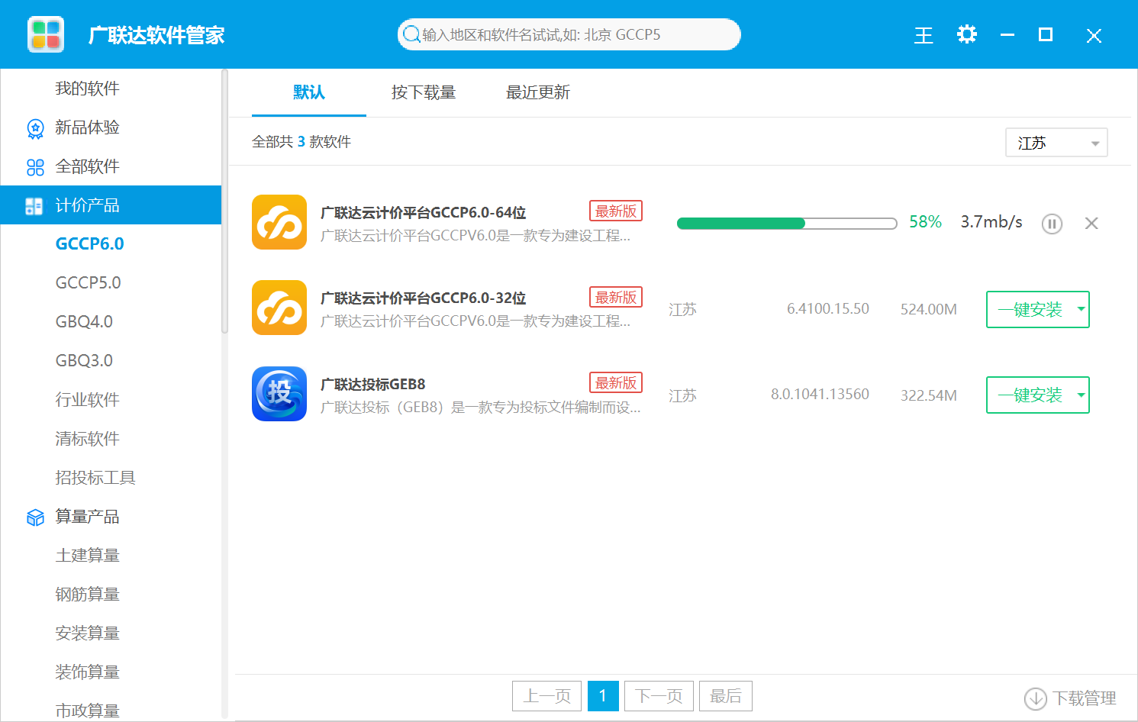Click the 全部软件 grid icon

pyautogui.click(x=35, y=167)
